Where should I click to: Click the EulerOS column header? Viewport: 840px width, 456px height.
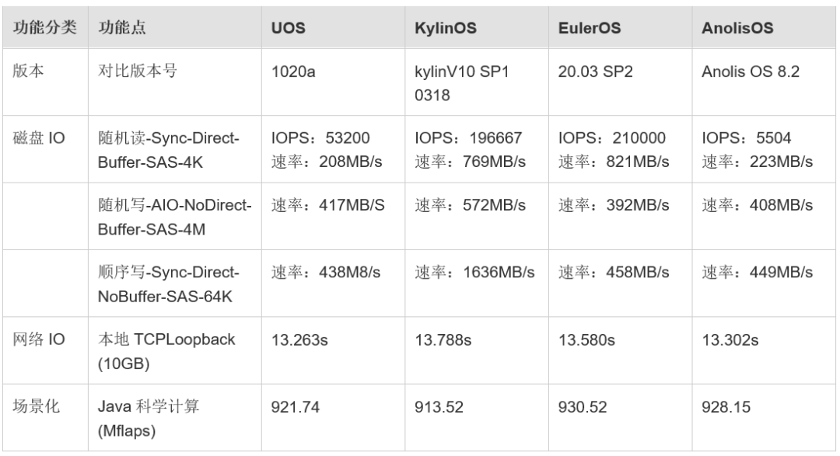[621, 27]
